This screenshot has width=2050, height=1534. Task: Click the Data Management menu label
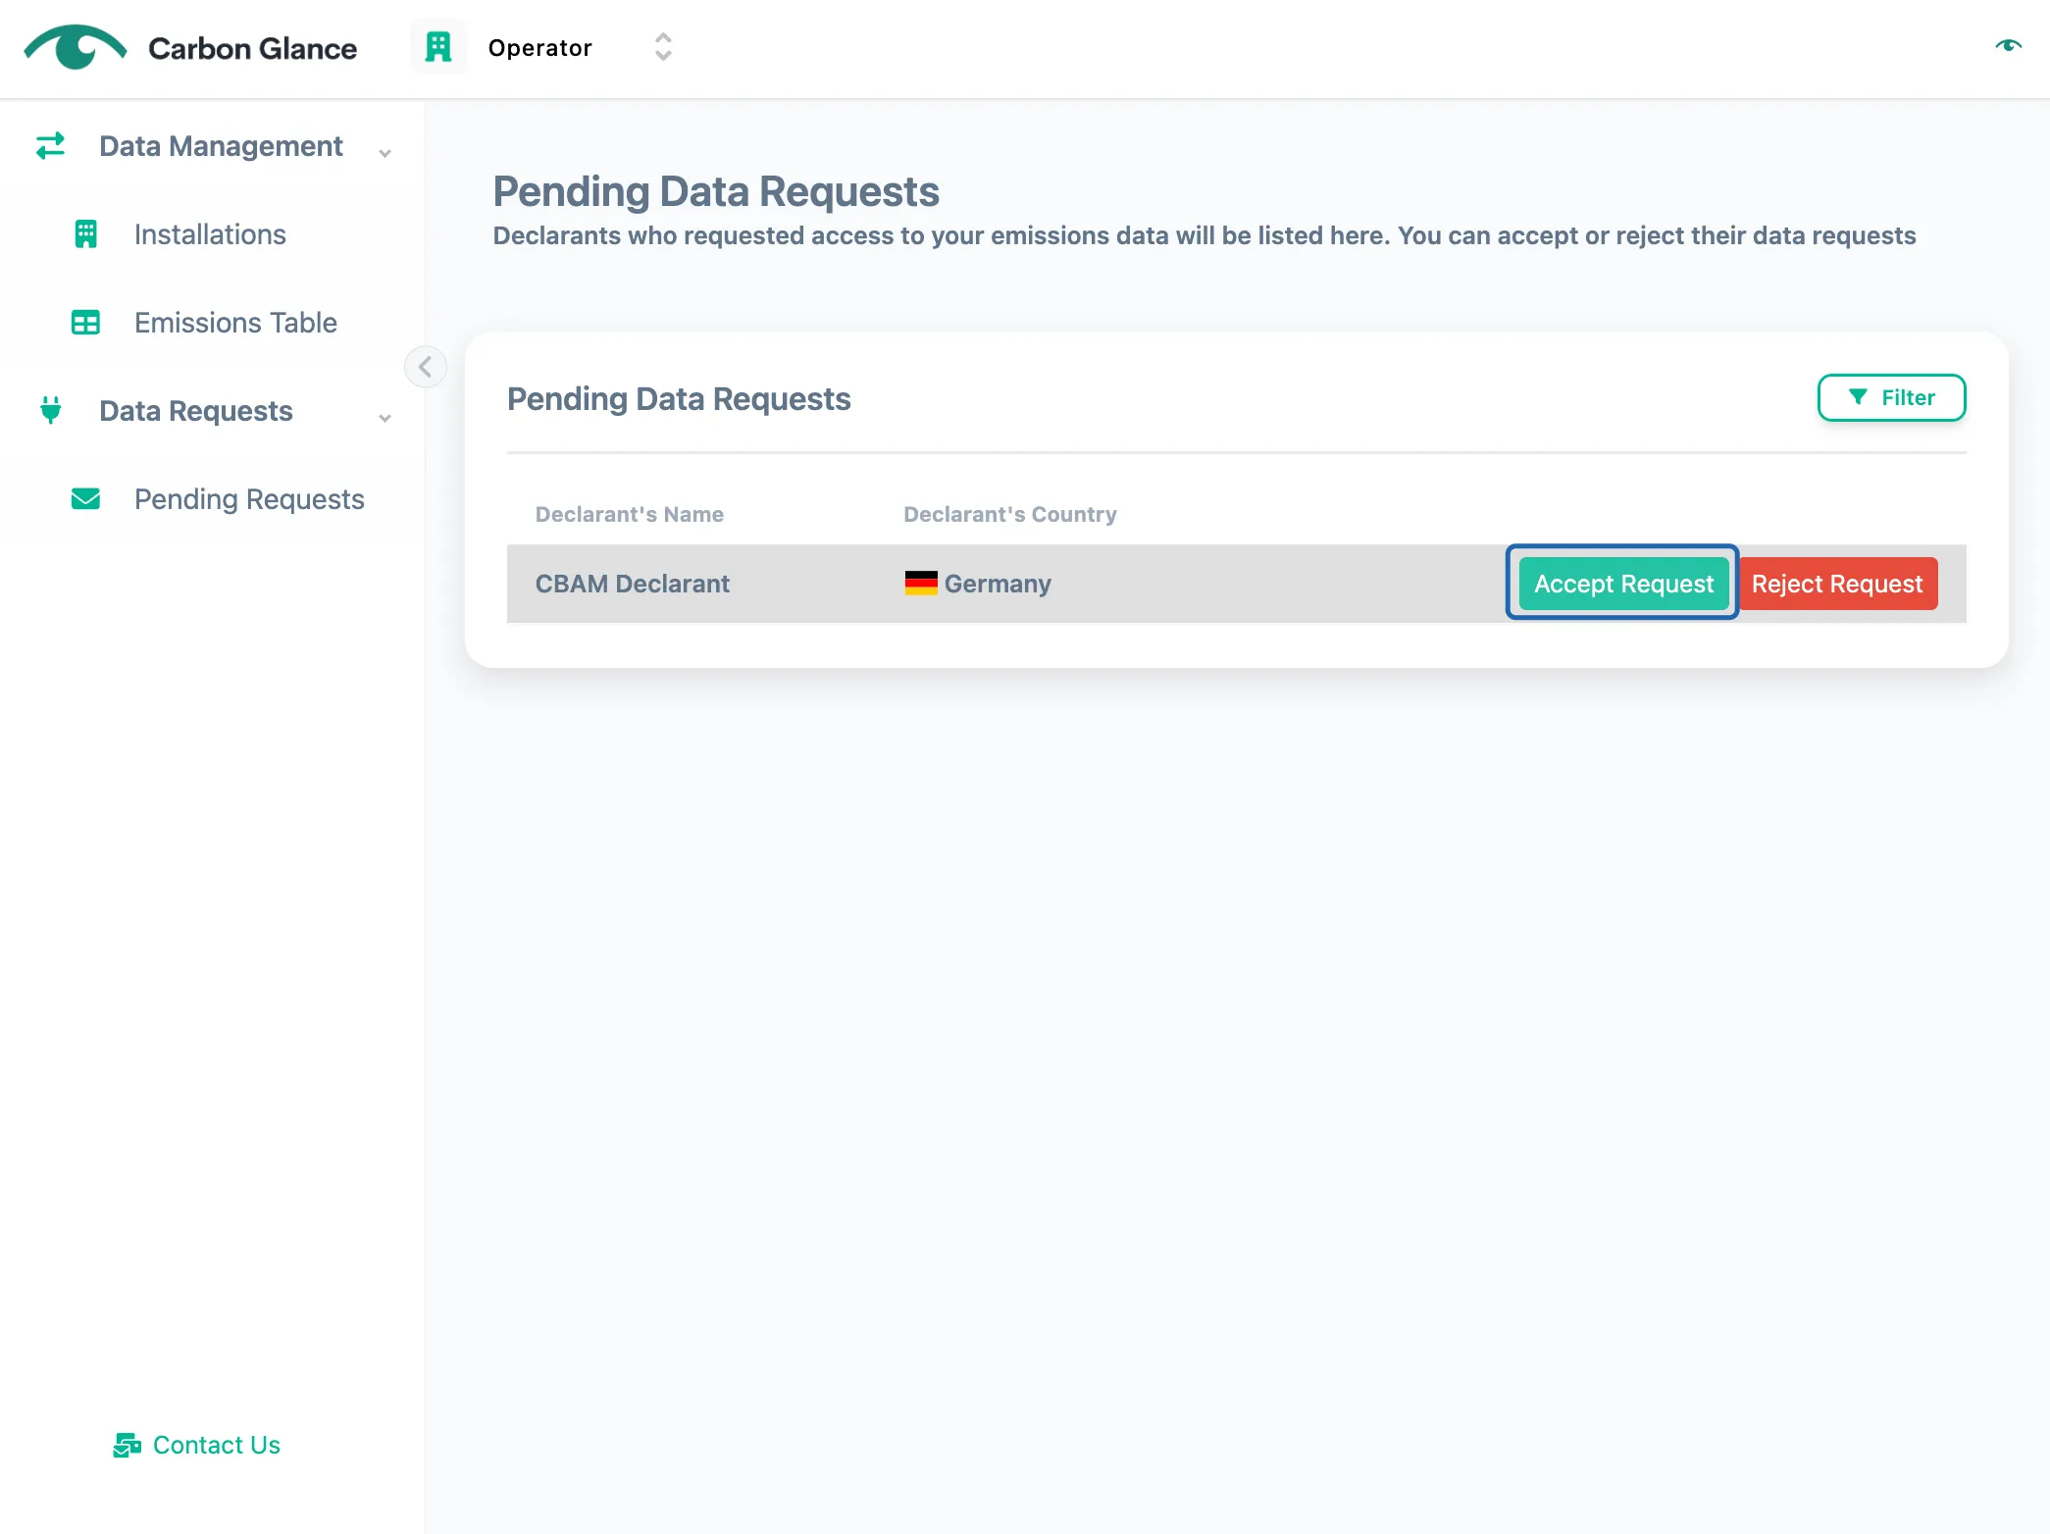point(221,146)
